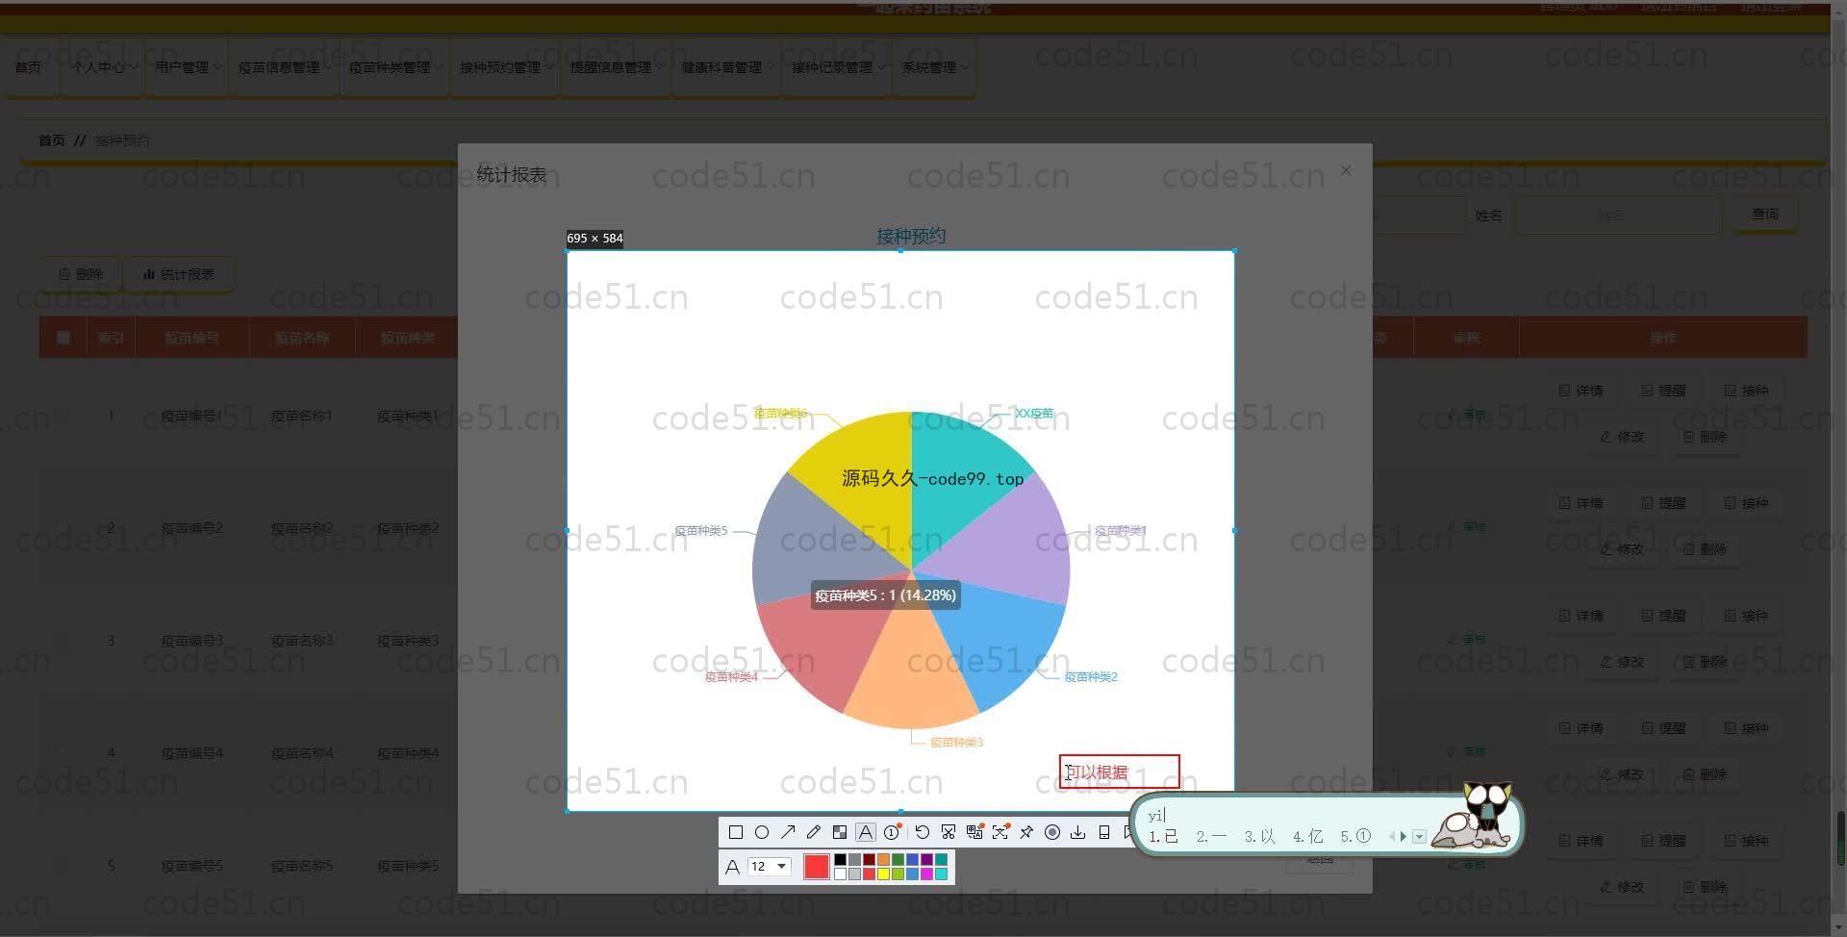1847x937 pixels.
Task: Click 接种 in the third table row
Action: point(1746,616)
